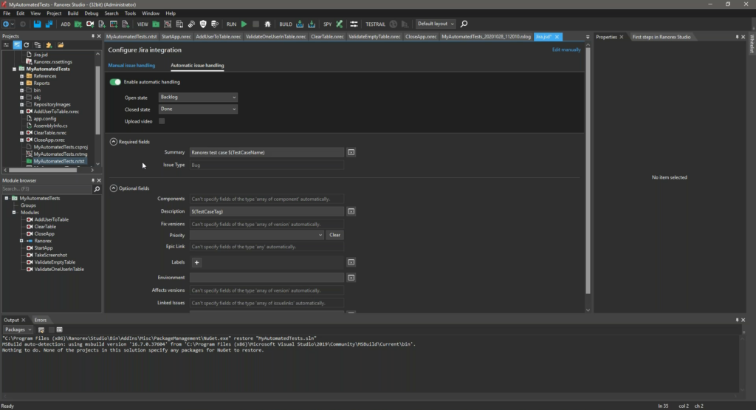Open the Debug menu
Screen dimensions: 756x410
click(x=91, y=13)
